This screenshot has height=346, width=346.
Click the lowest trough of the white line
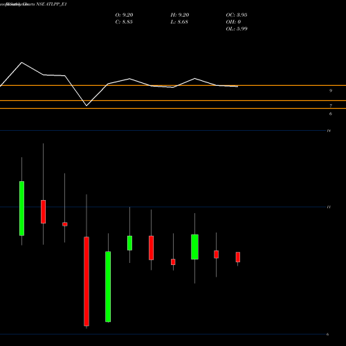coord(86,106)
